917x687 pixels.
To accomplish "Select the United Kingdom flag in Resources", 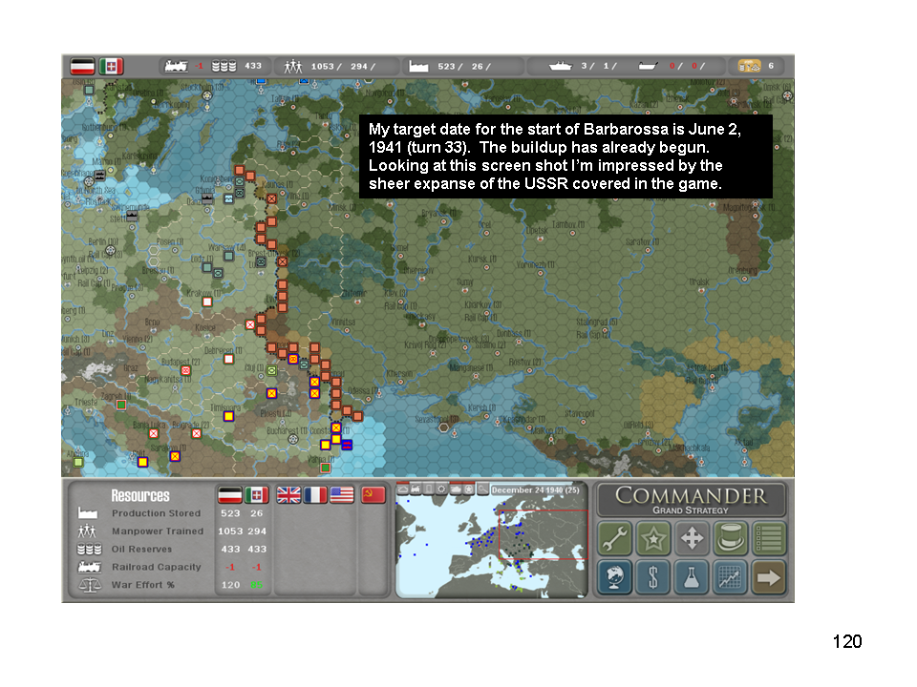I will (x=288, y=495).
